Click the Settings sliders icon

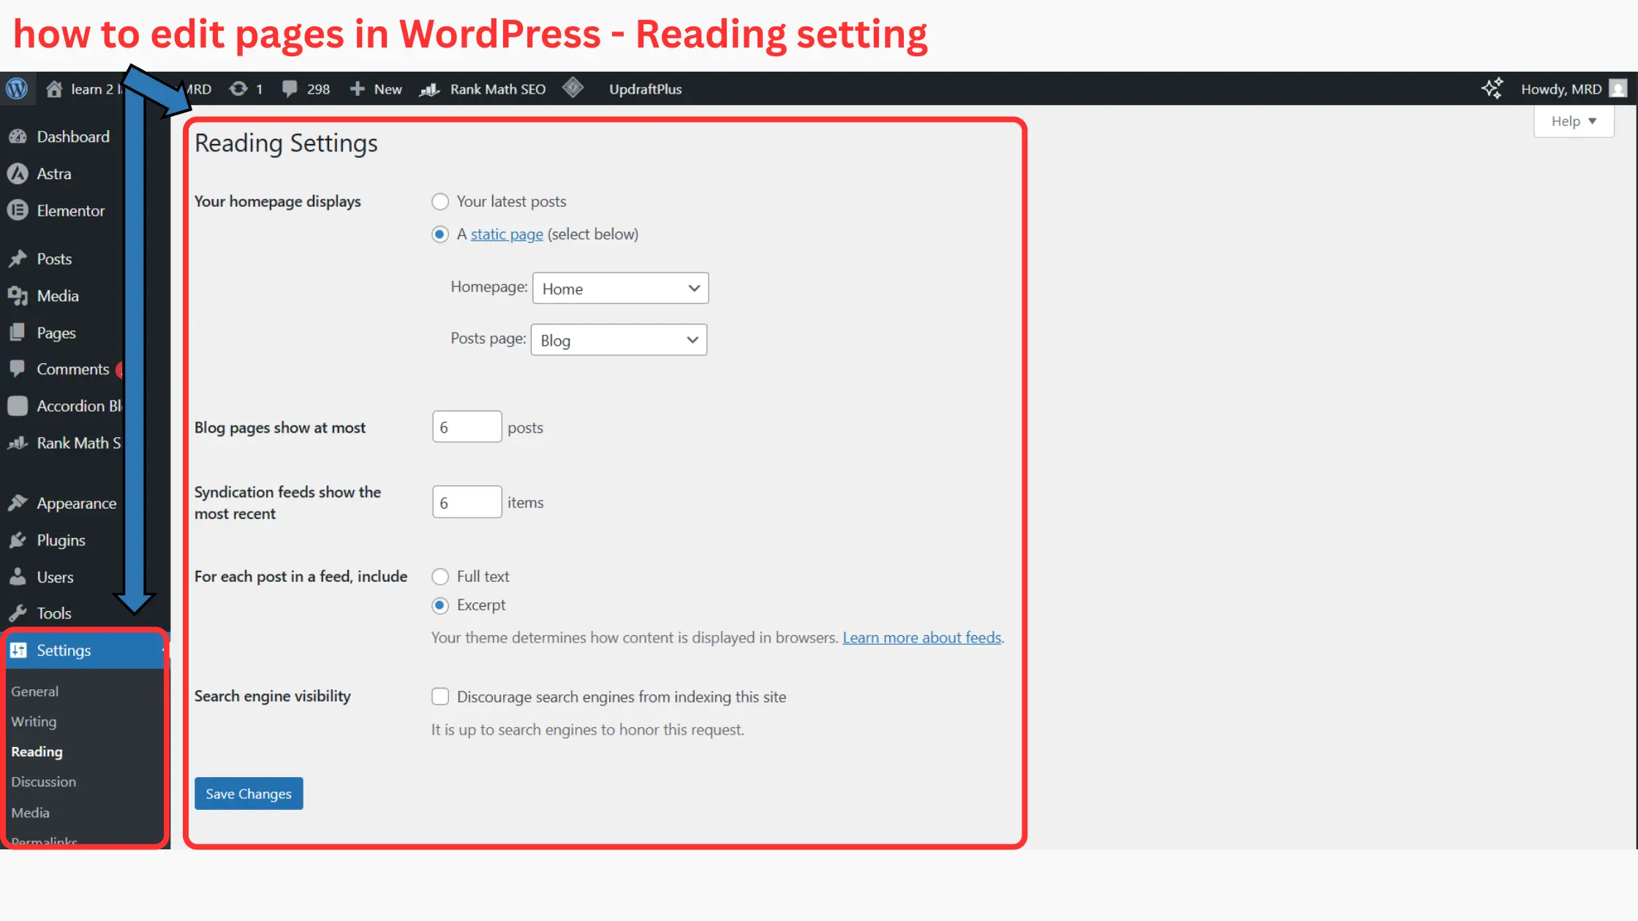[18, 650]
